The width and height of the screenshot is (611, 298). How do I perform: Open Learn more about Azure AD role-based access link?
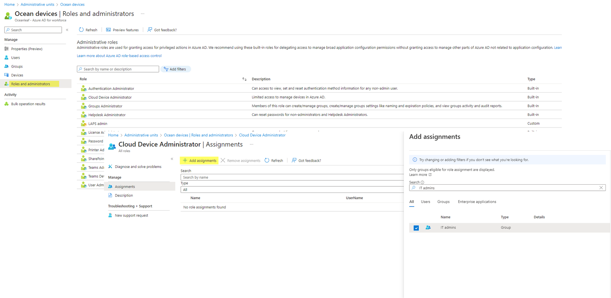pyautogui.click(x=119, y=56)
